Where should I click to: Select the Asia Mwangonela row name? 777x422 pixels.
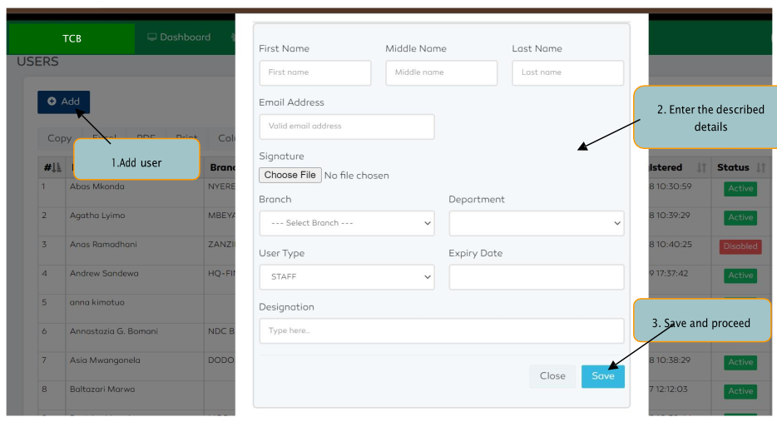coord(105,360)
